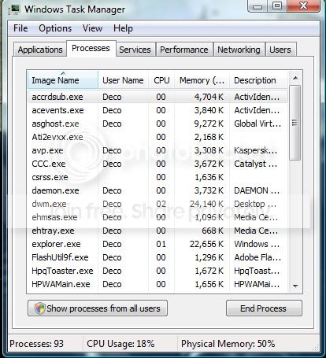The image size is (326, 358).
Task: Click the process list scrollbar thumb
Action: 295,123
